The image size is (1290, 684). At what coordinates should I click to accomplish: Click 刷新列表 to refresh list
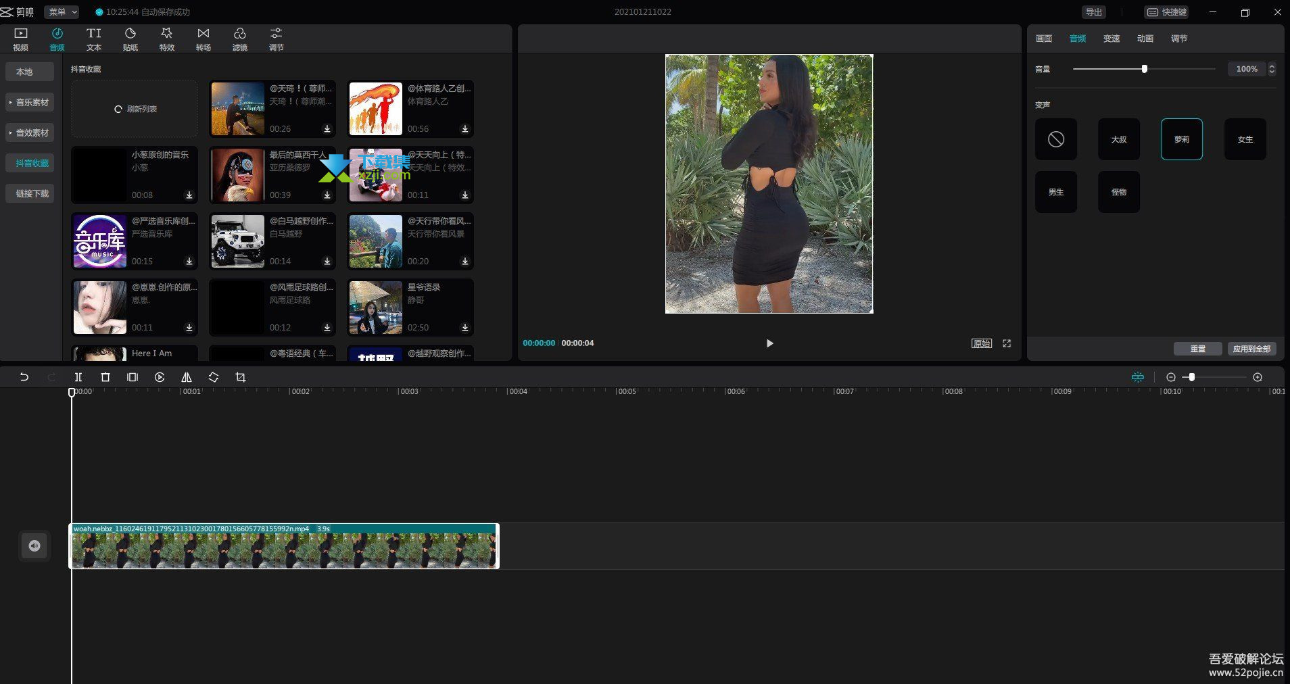[x=135, y=109]
